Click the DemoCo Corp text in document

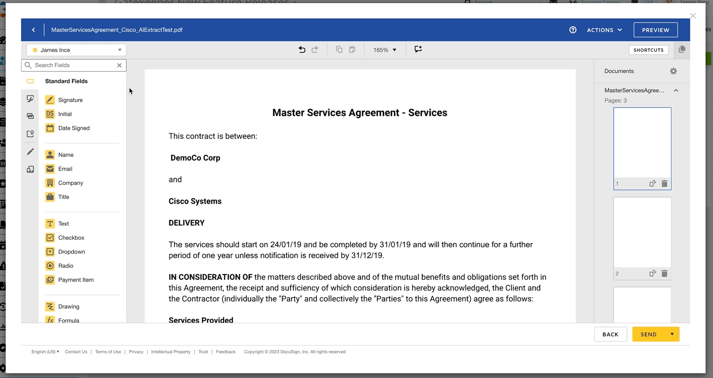(x=195, y=158)
